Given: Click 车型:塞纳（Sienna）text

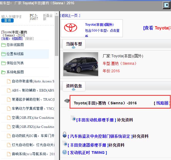Looking at the screenshot, I should (119, 63).
